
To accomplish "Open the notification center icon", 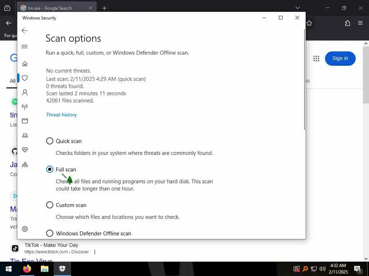I will pos(357,269).
